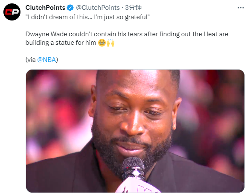Open the @ClutchPoints handle

pyautogui.click(x=98, y=8)
